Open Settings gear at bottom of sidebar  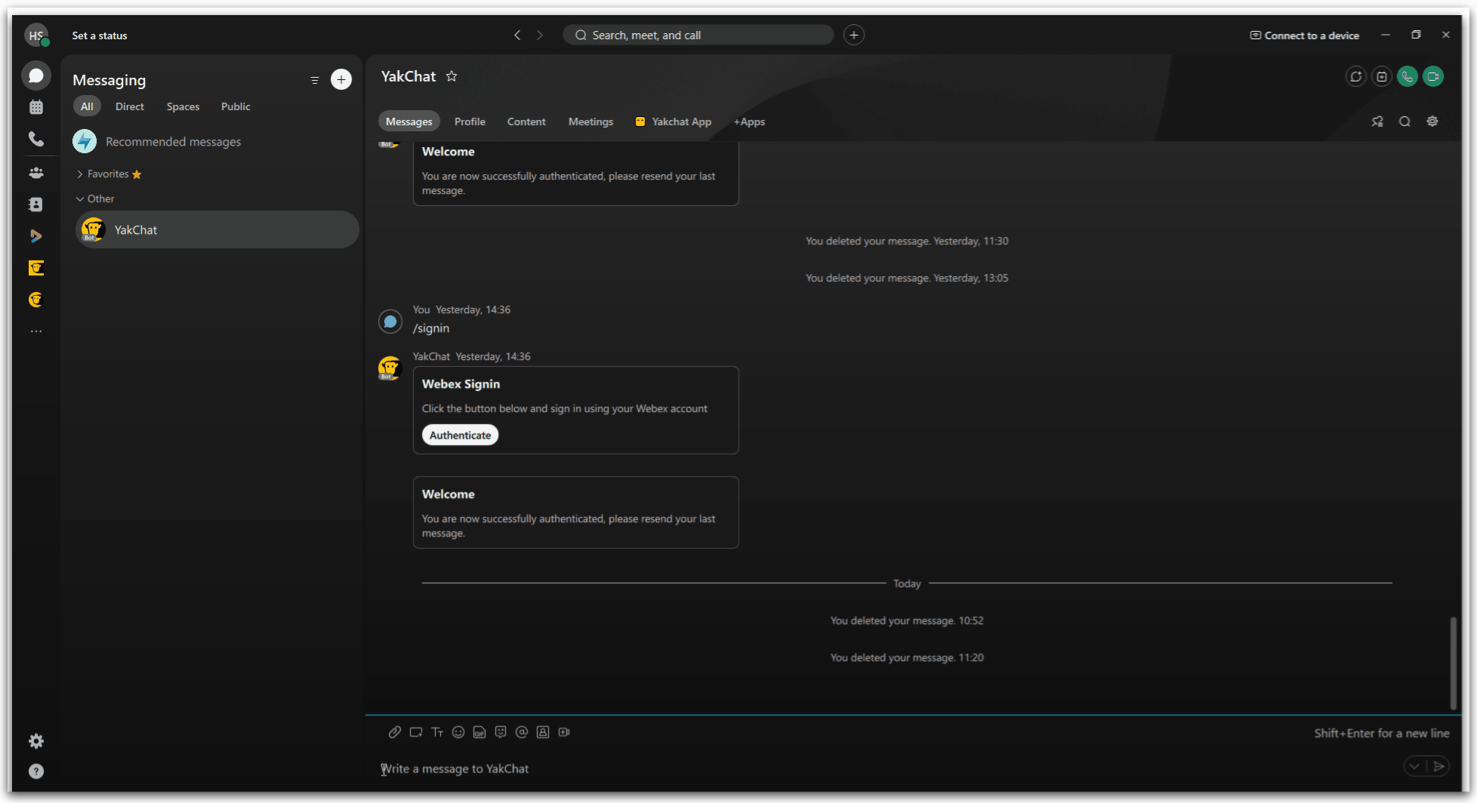coord(35,741)
